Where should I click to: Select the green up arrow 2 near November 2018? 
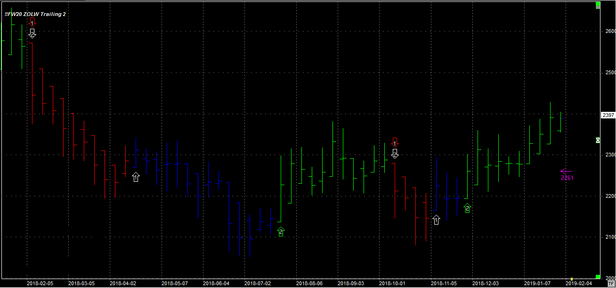tap(467, 208)
